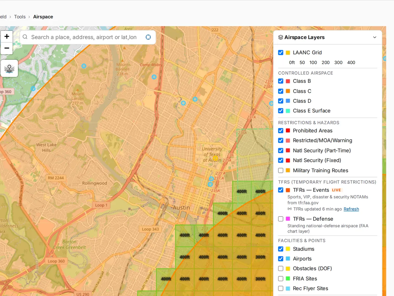Click the Airspace breadcrumb item

[43, 17]
